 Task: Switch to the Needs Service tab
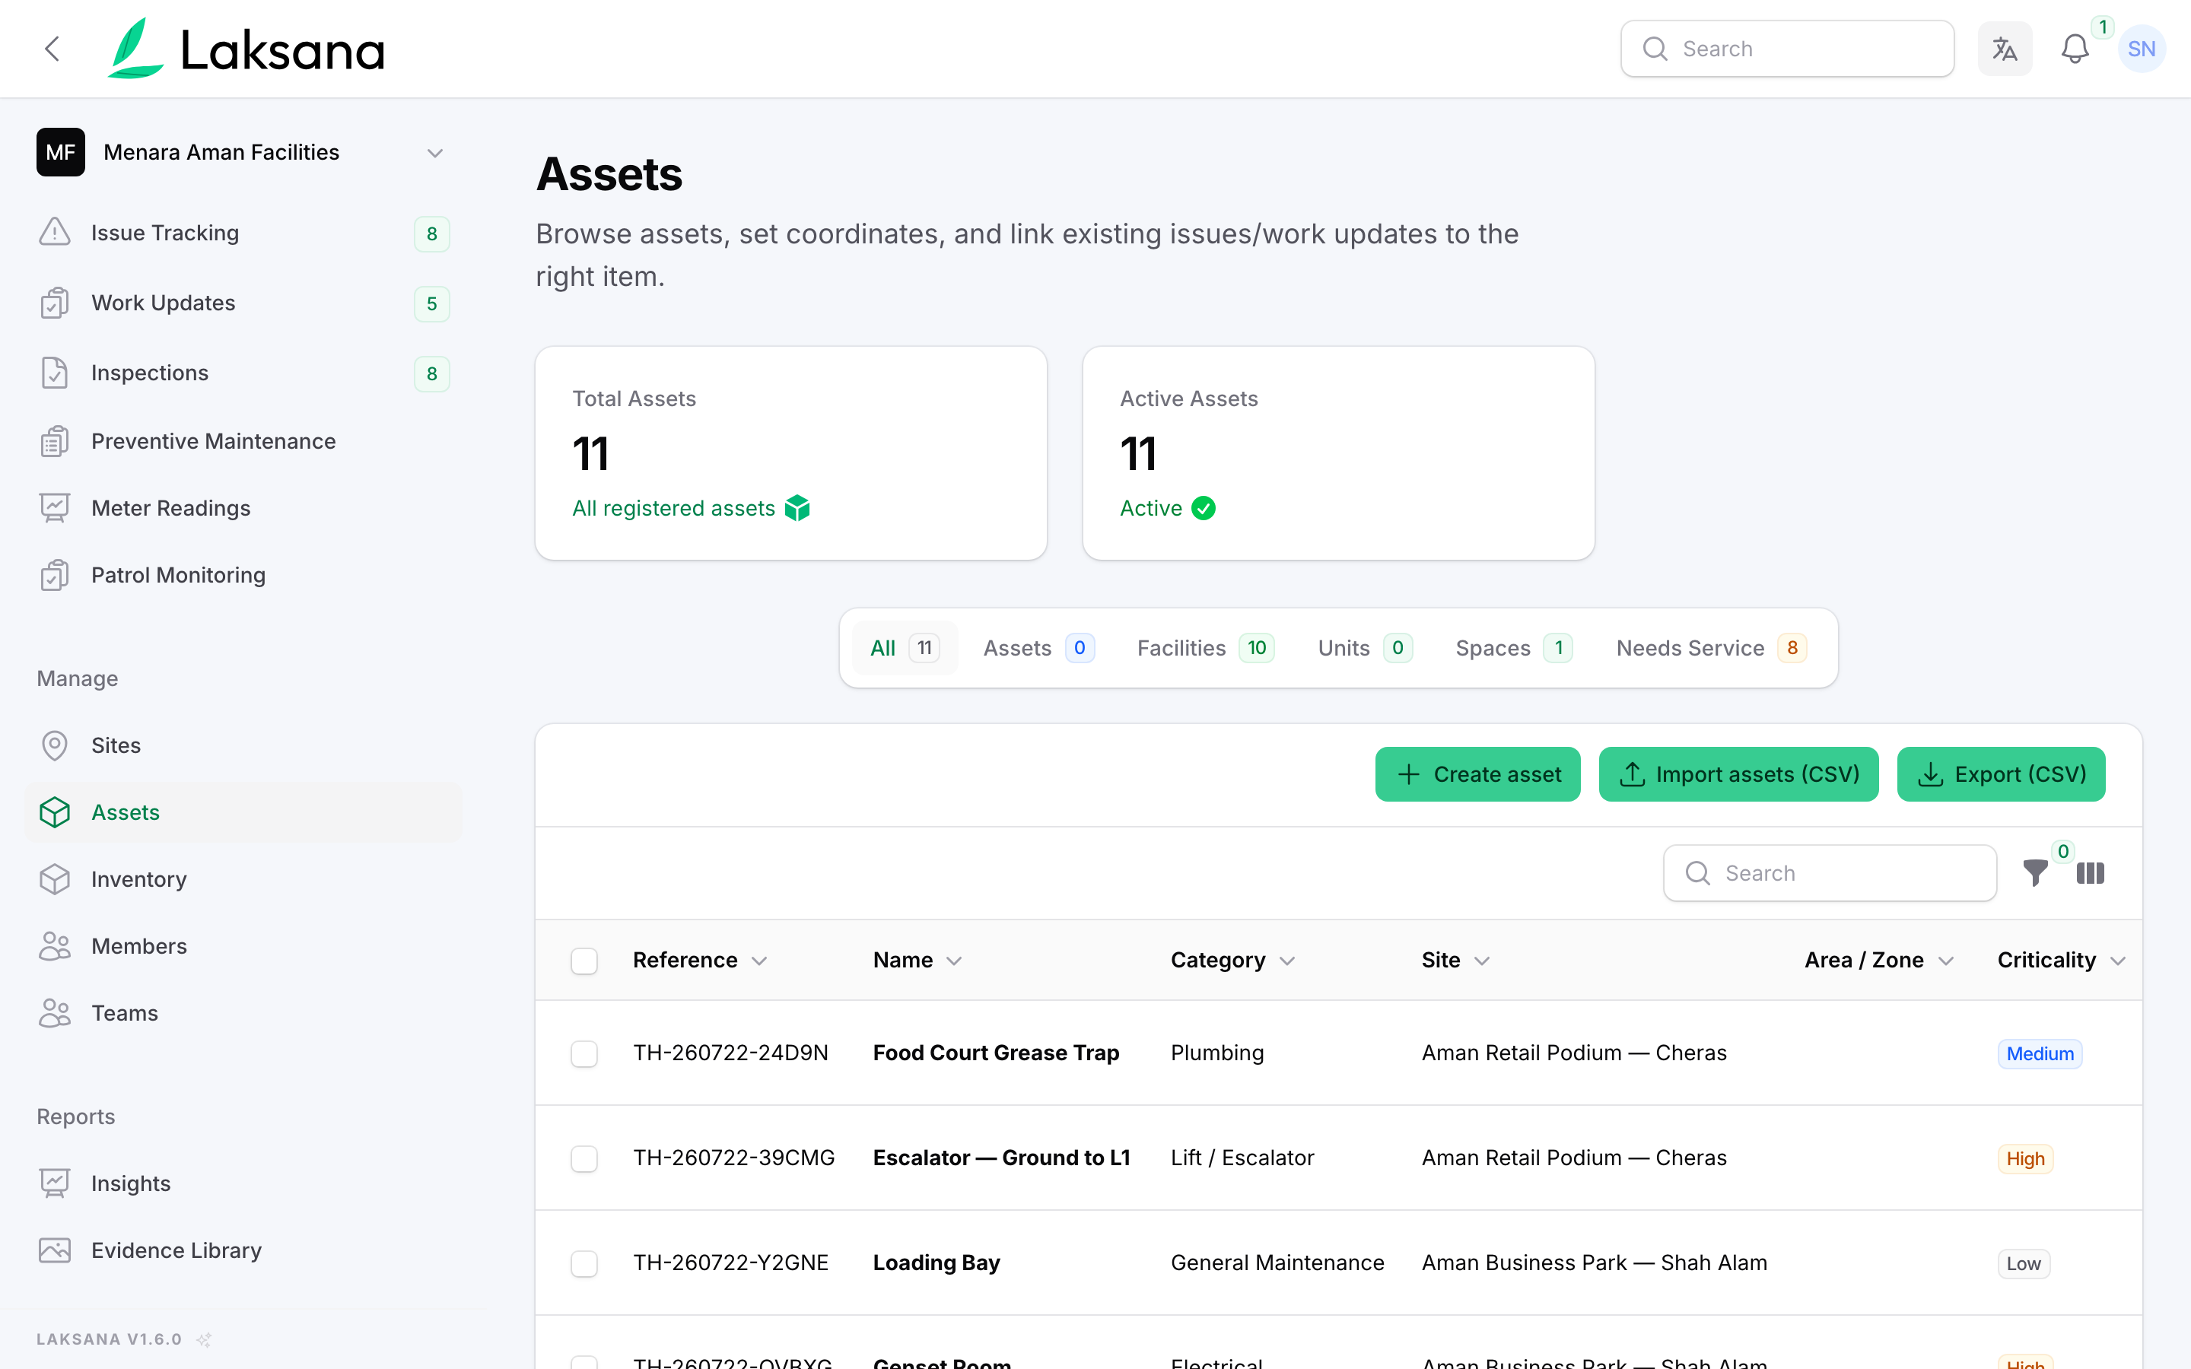coord(1711,648)
